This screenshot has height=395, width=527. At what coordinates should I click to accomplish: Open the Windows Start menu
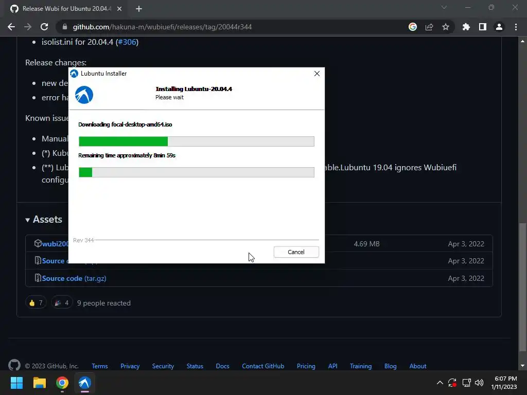[x=16, y=383]
